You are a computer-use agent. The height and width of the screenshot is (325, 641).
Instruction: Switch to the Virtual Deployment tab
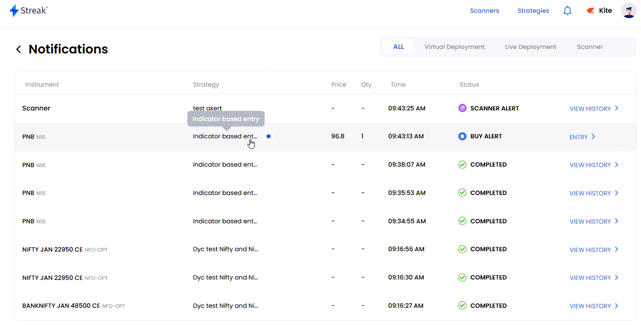(454, 47)
